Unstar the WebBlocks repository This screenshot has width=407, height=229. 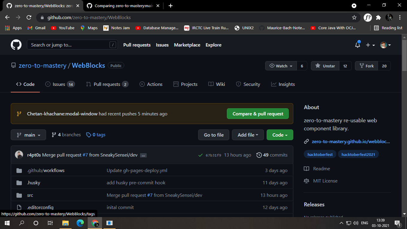325,66
